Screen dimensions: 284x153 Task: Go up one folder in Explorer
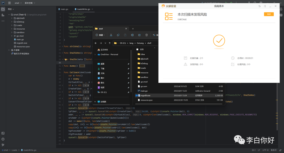click(x=110, y=43)
